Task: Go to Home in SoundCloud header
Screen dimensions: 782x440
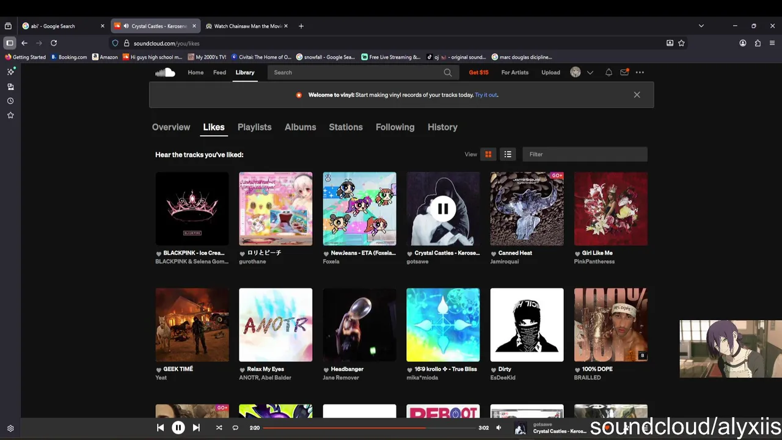Action: tap(195, 72)
